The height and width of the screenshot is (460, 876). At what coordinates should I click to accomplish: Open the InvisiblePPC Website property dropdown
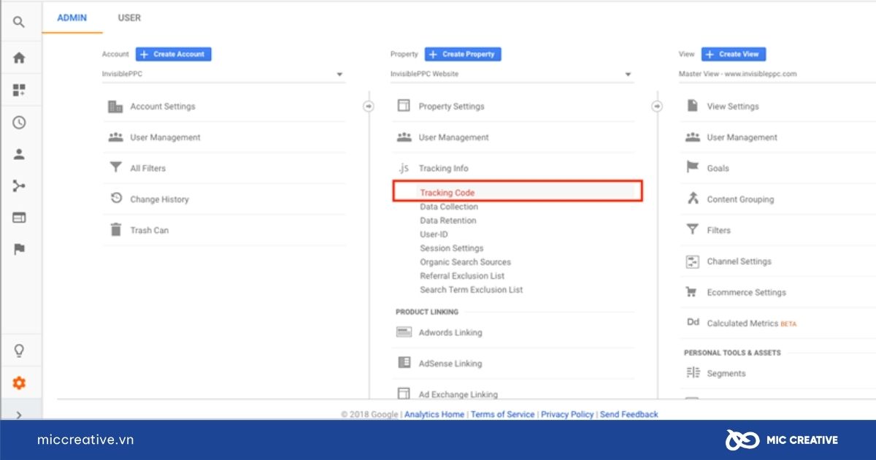[x=512, y=74]
